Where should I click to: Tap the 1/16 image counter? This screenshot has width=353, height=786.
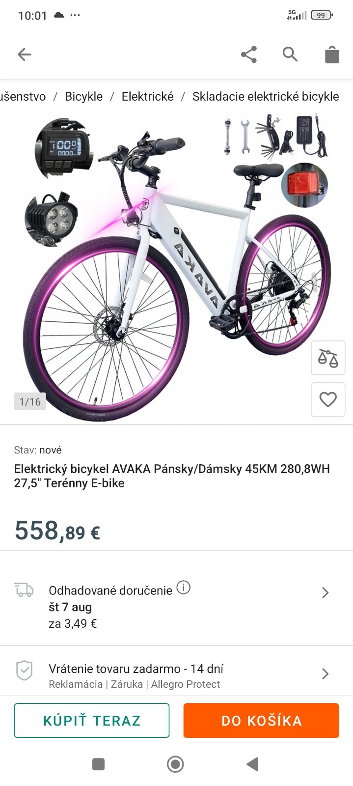coord(30,401)
